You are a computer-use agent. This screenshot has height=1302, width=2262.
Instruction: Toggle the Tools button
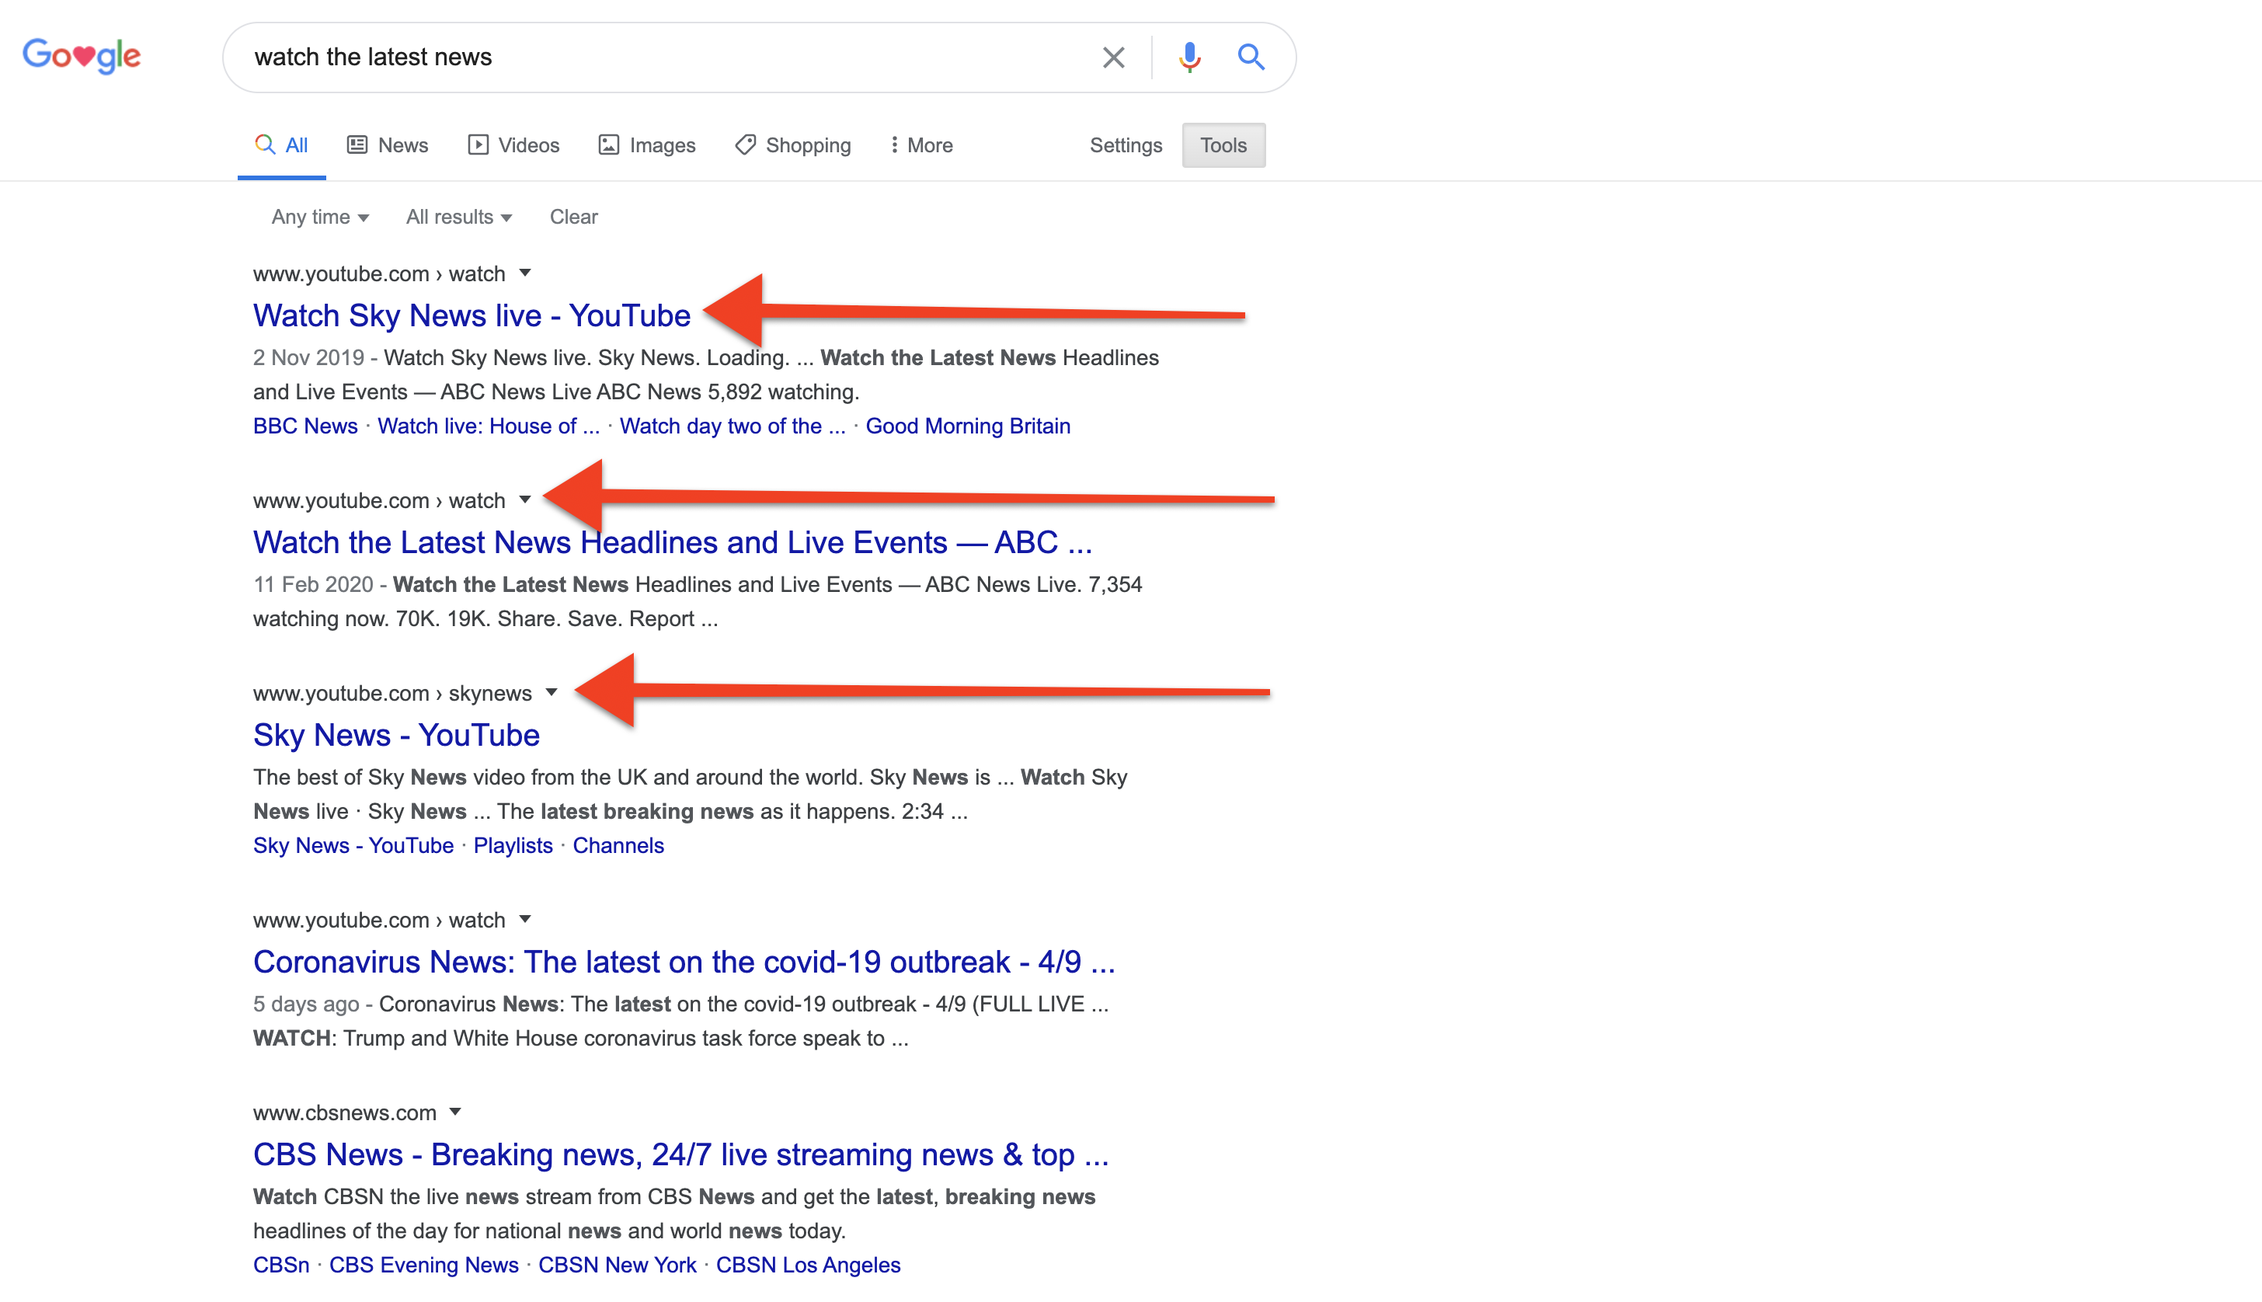click(x=1223, y=144)
